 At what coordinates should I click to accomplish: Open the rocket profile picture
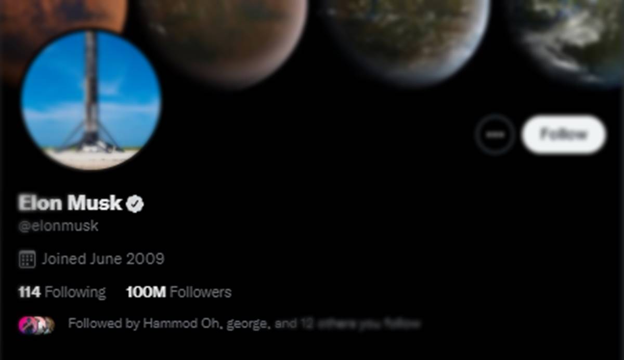point(91,99)
